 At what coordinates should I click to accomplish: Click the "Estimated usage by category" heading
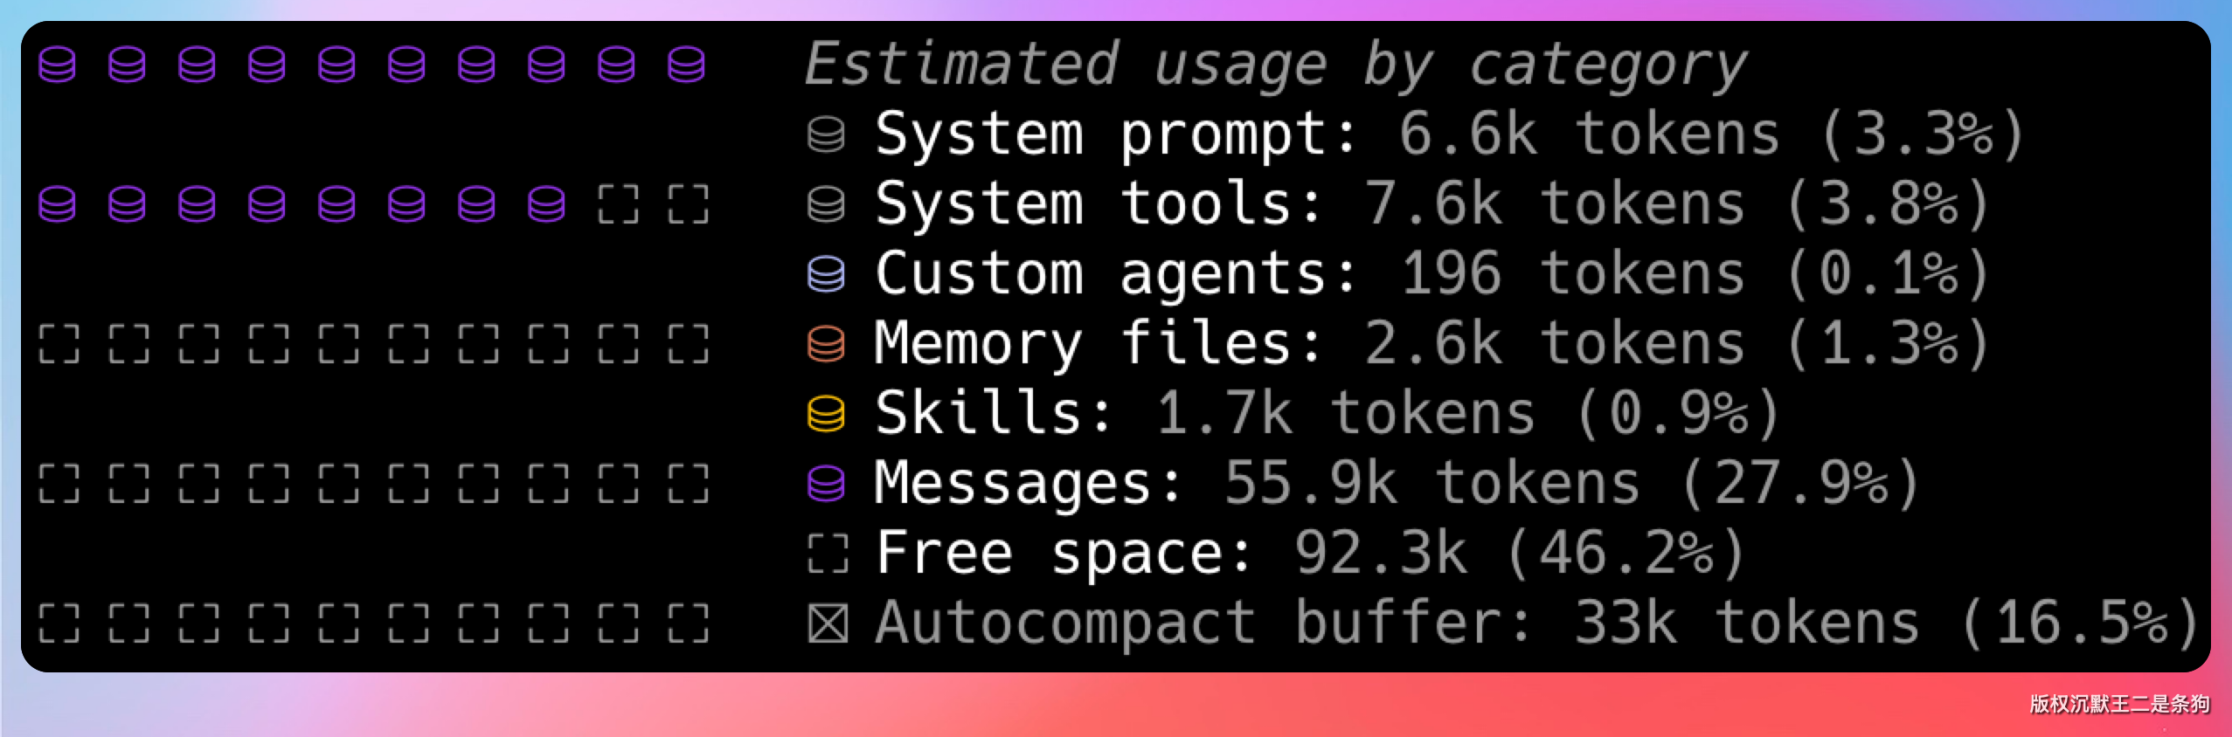click(x=1275, y=65)
